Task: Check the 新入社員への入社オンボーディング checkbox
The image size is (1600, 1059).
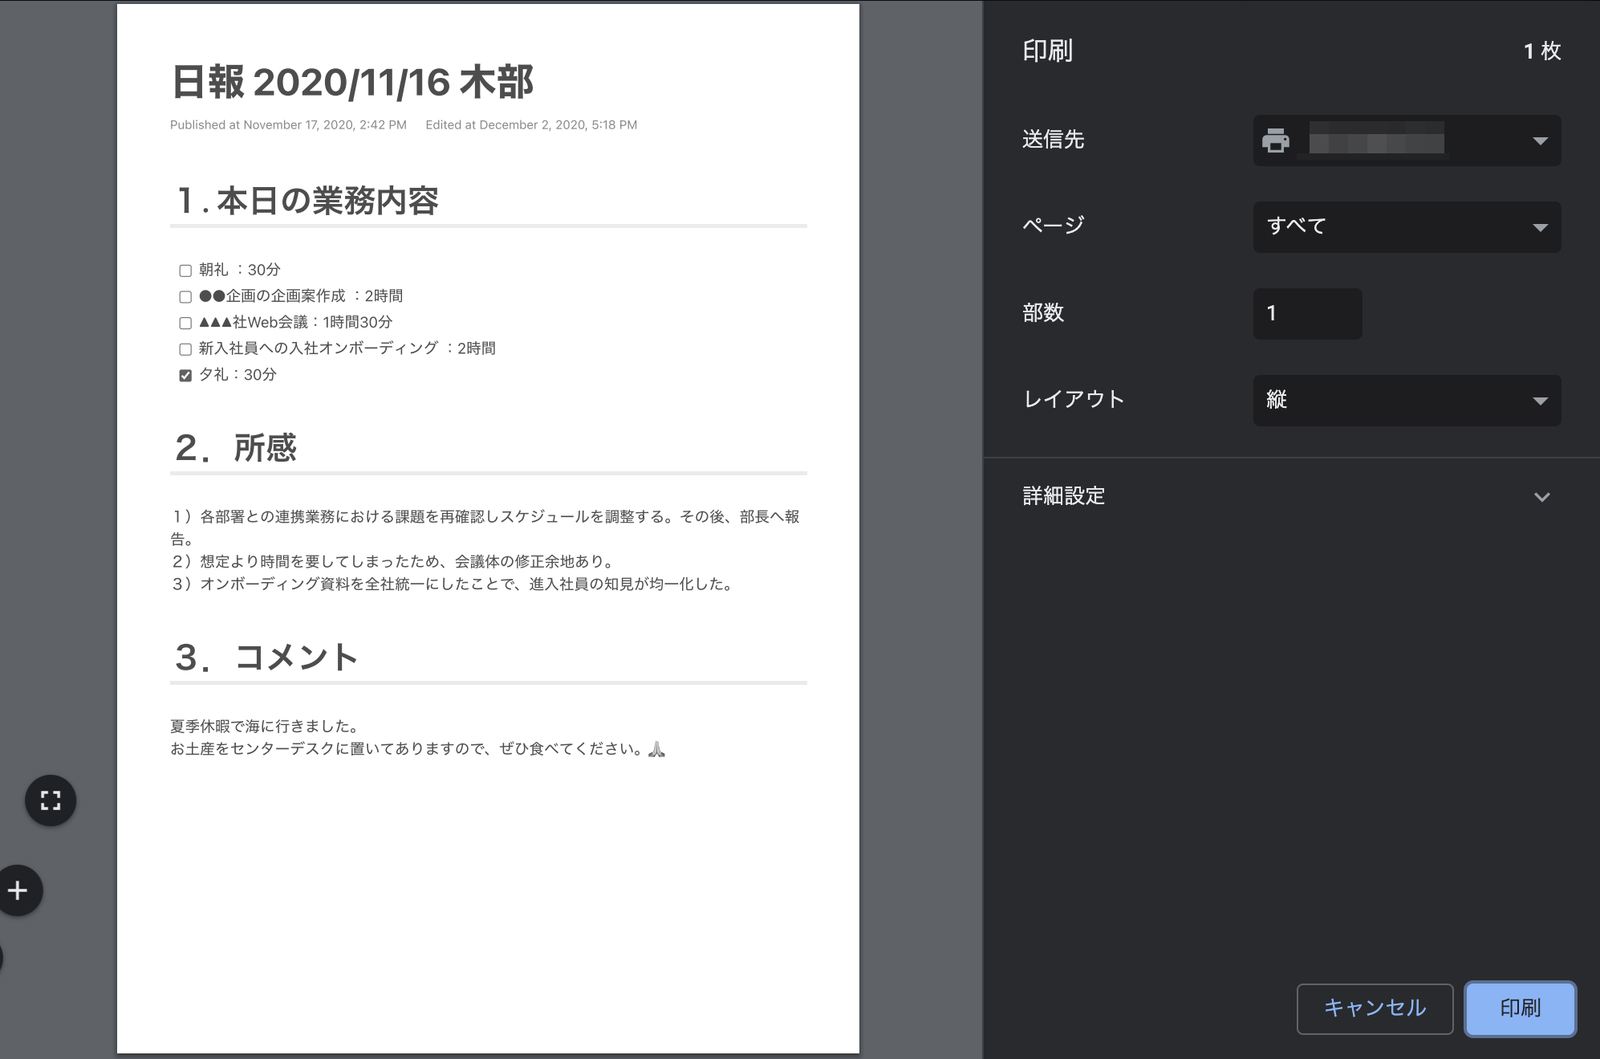Action: coord(185,349)
